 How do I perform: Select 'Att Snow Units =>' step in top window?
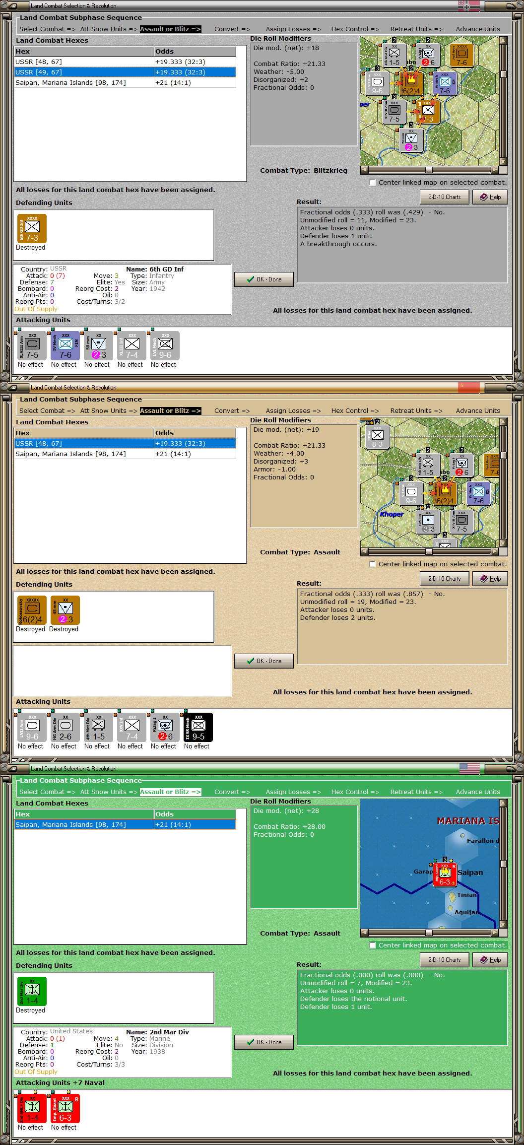[109, 29]
